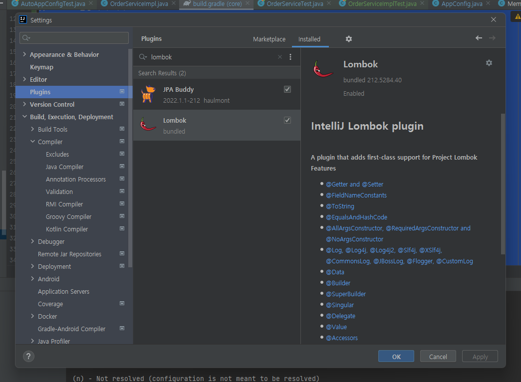
Task: Click the Lombok chili pepper list icon
Action: (x=148, y=125)
